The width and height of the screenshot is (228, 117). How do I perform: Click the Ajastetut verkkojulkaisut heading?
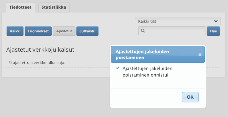point(40,49)
